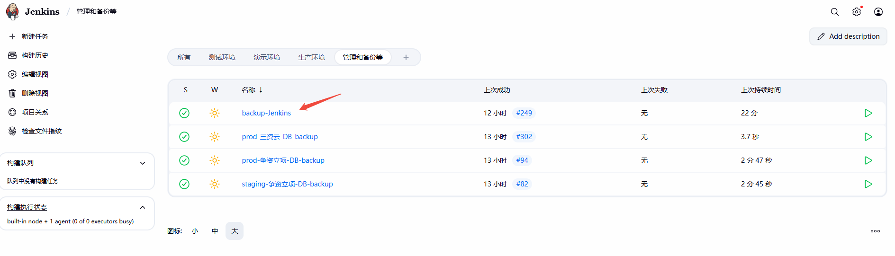895x256 pixels.
Task: Run build for prod-三资云-DB-backup
Action: tap(868, 137)
